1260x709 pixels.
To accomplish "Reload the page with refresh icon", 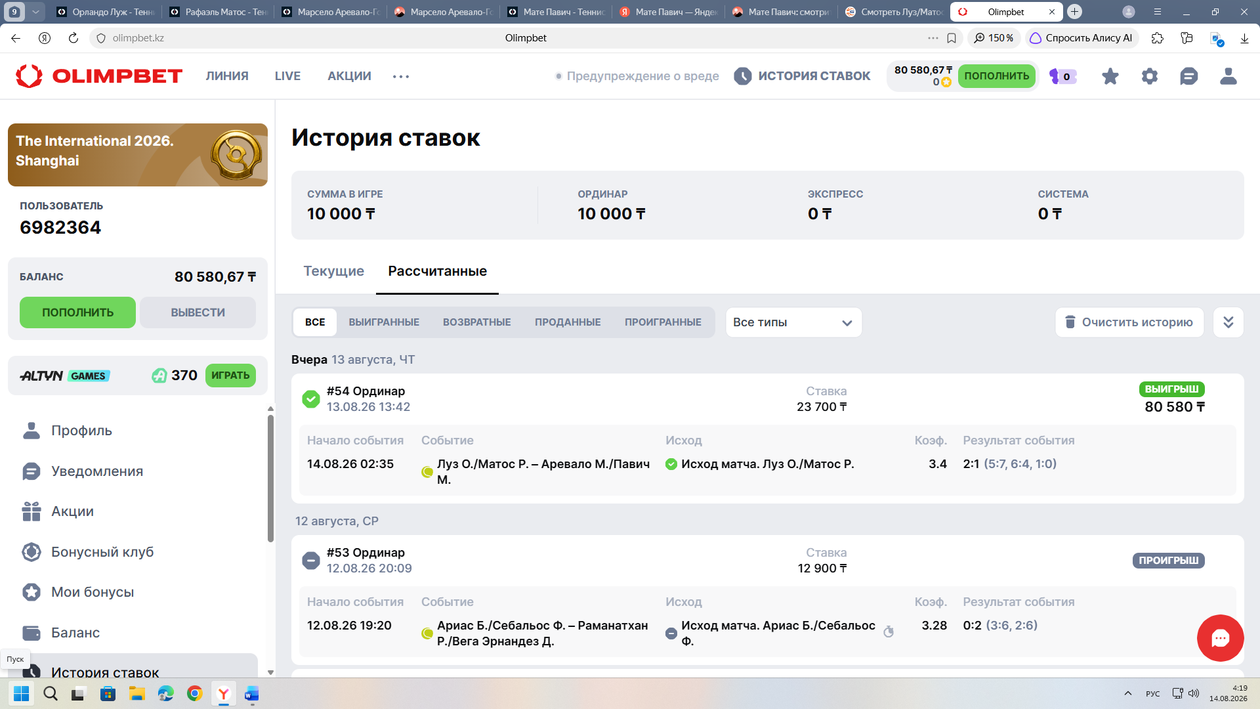I will point(73,38).
